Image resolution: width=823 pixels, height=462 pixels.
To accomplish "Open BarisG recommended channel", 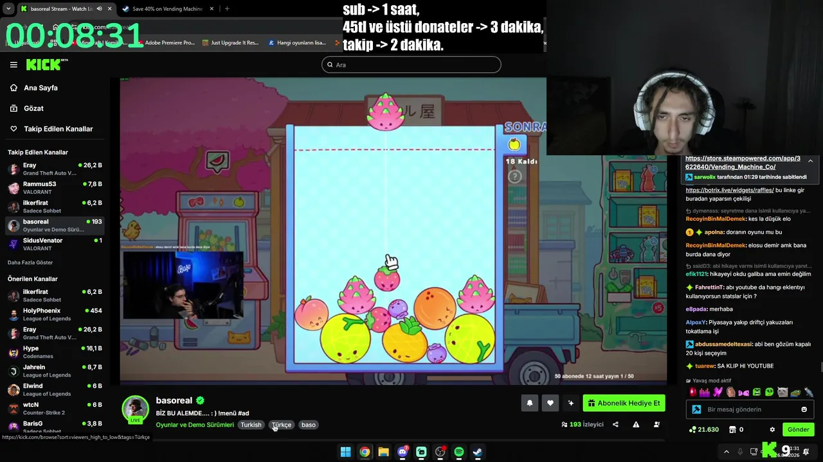I will (x=55, y=427).
